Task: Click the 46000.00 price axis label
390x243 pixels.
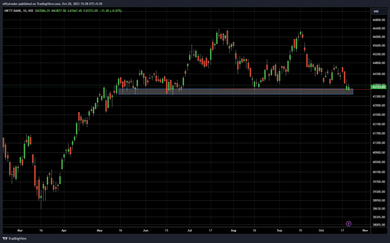Action: coord(379,37)
